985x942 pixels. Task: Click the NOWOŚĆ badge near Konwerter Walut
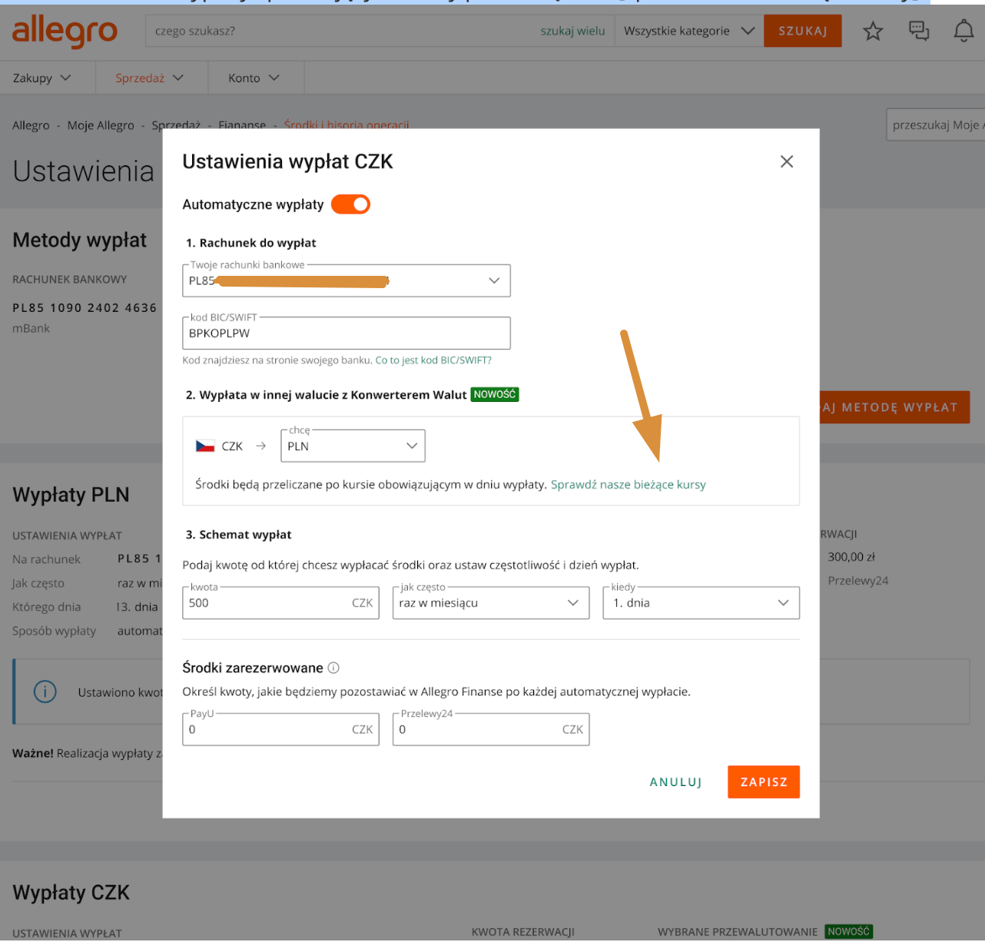pos(495,394)
